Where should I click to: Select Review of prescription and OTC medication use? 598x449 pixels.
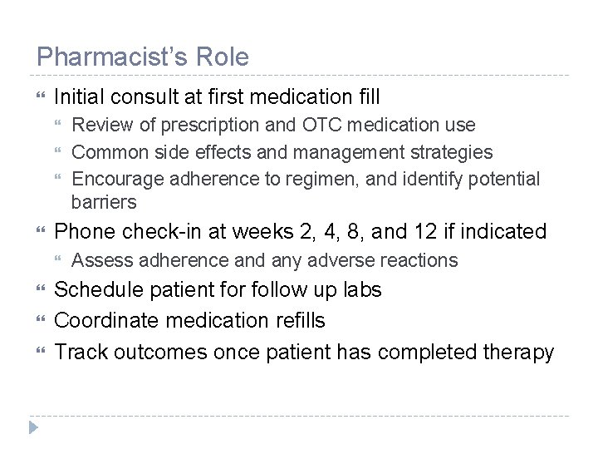click(273, 125)
